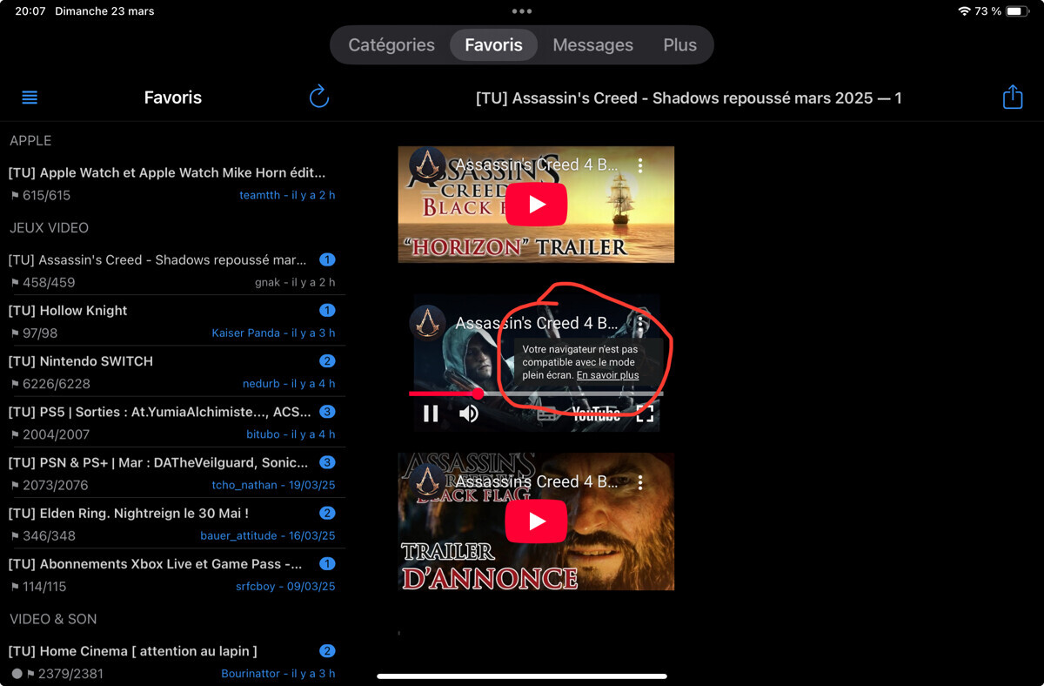
Task: Open the Hollow Knight topic
Action: coord(84,311)
